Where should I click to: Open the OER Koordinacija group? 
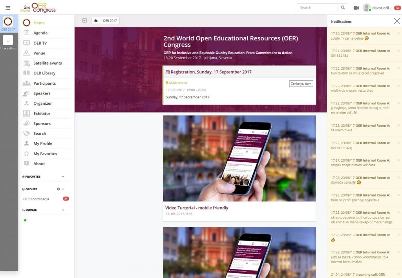pyautogui.click(x=36, y=199)
